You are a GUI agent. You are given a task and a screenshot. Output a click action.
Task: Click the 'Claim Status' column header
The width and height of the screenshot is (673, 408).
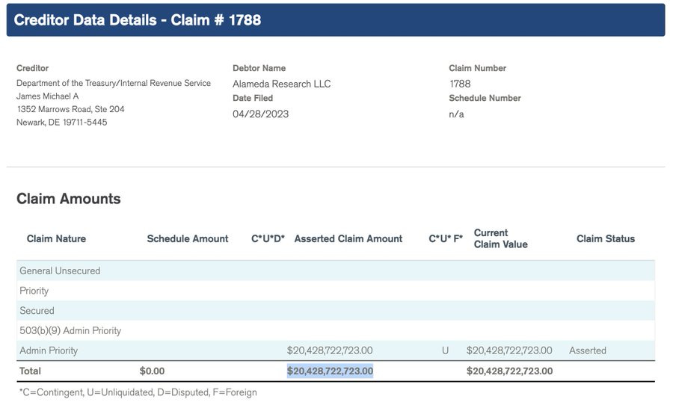click(605, 239)
